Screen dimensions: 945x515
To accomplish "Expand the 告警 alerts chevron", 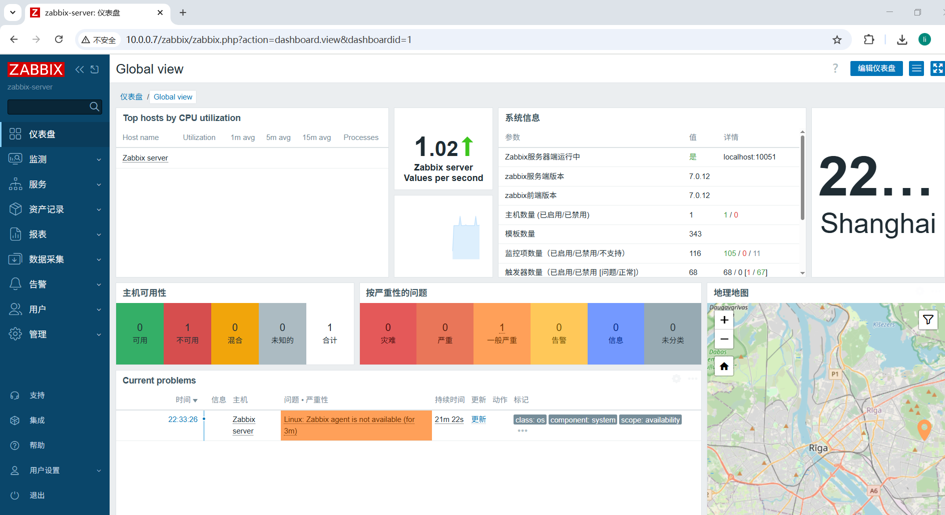I will [x=99, y=284].
